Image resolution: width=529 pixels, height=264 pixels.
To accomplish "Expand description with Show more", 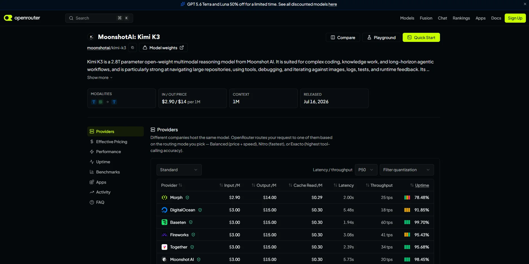I will [100, 78].
